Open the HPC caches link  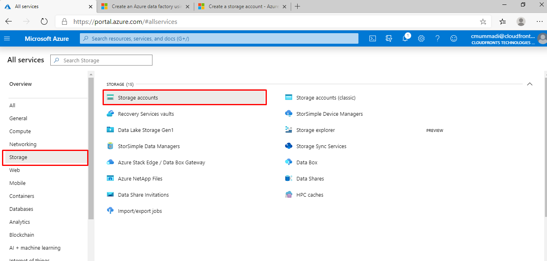[310, 195]
